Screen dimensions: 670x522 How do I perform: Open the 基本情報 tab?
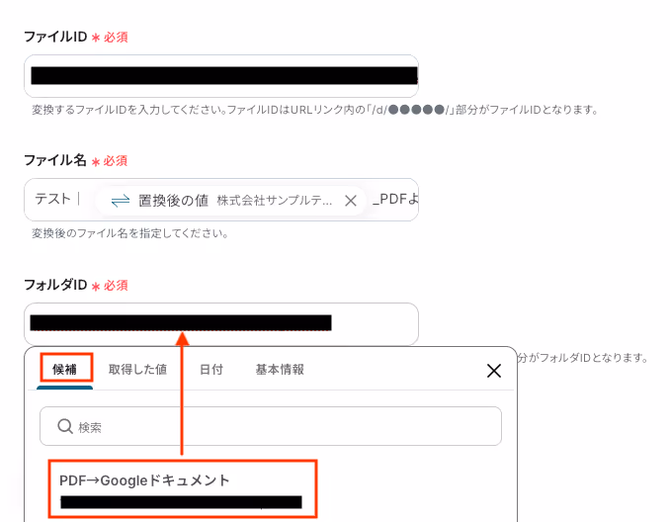click(280, 370)
